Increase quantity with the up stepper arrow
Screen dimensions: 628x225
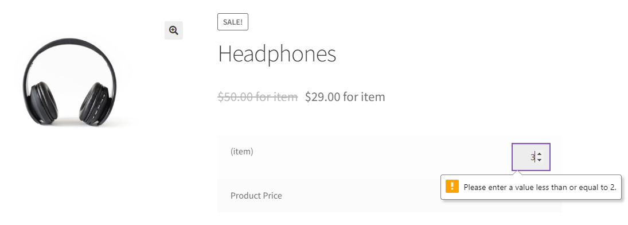pos(540,154)
